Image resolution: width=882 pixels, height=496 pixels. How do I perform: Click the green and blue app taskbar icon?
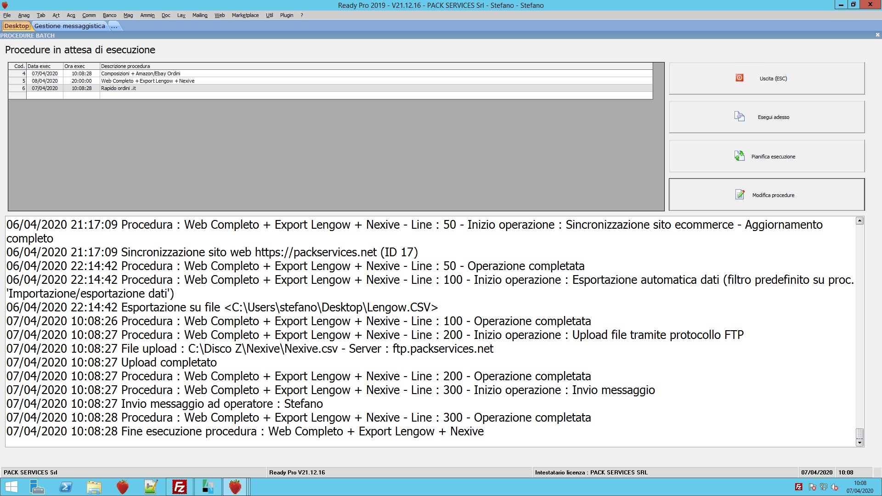[208, 487]
